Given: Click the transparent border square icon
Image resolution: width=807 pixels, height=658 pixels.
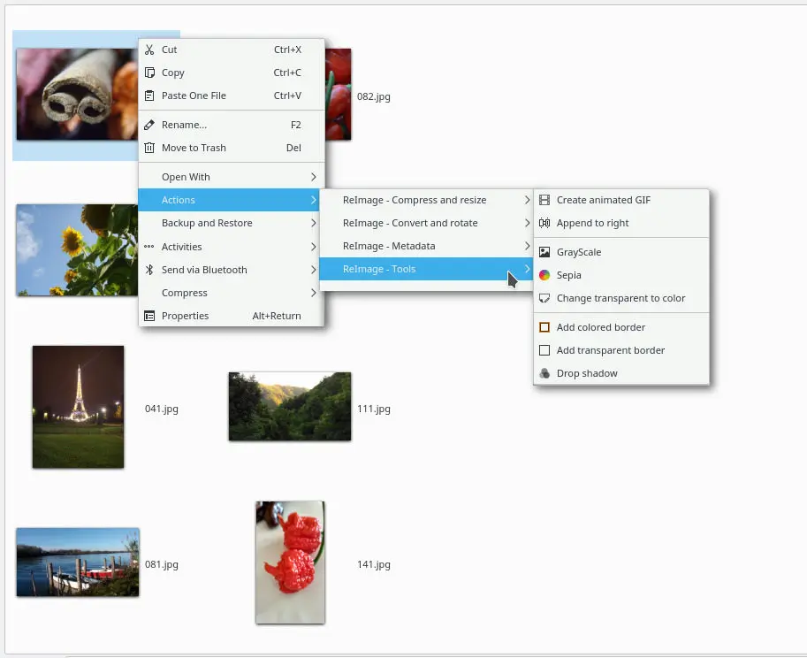Looking at the screenshot, I should [544, 350].
